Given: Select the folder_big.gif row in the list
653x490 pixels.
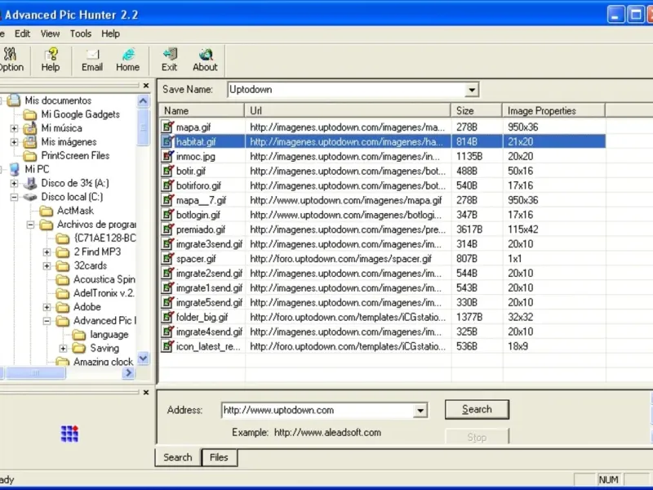Looking at the screenshot, I should coord(202,318).
